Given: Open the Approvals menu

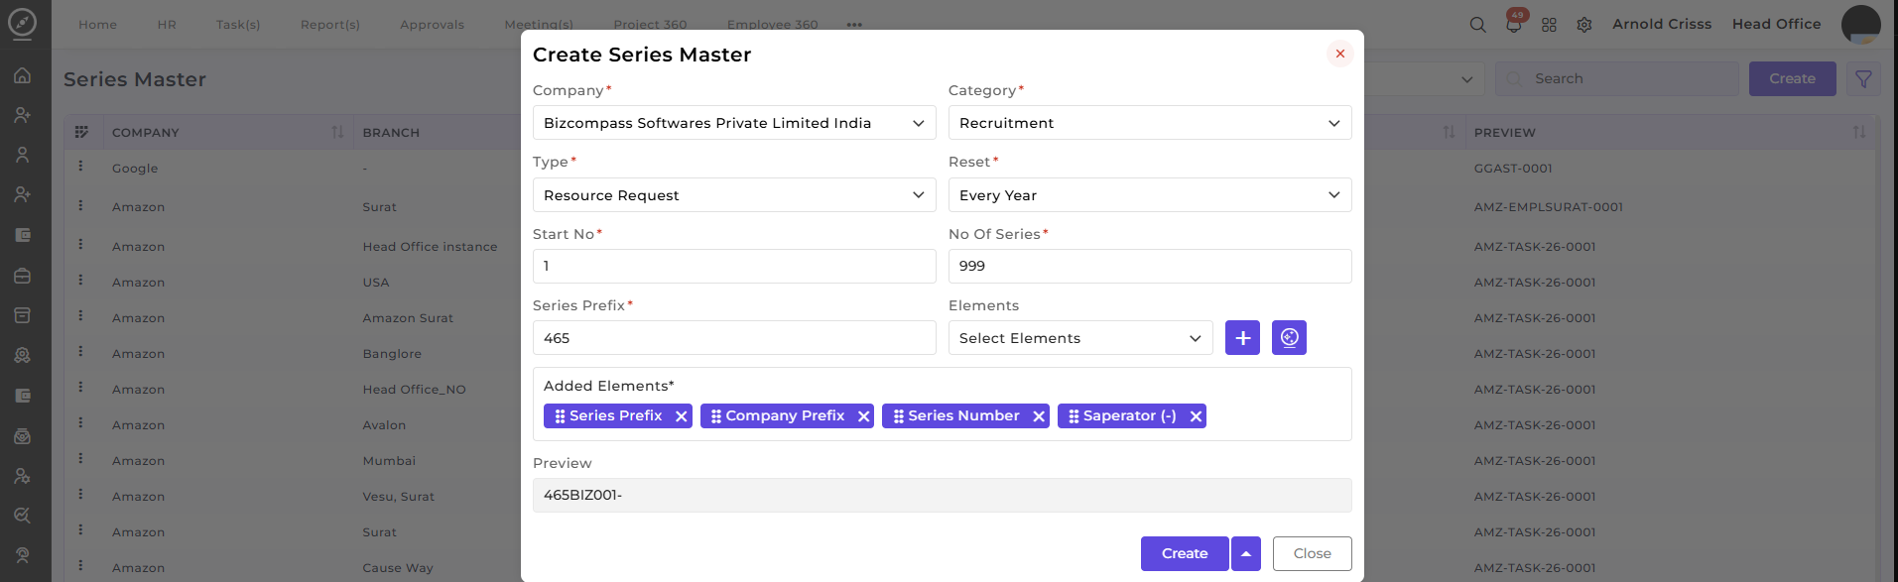Looking at the screenshot, I should [432, 25].
